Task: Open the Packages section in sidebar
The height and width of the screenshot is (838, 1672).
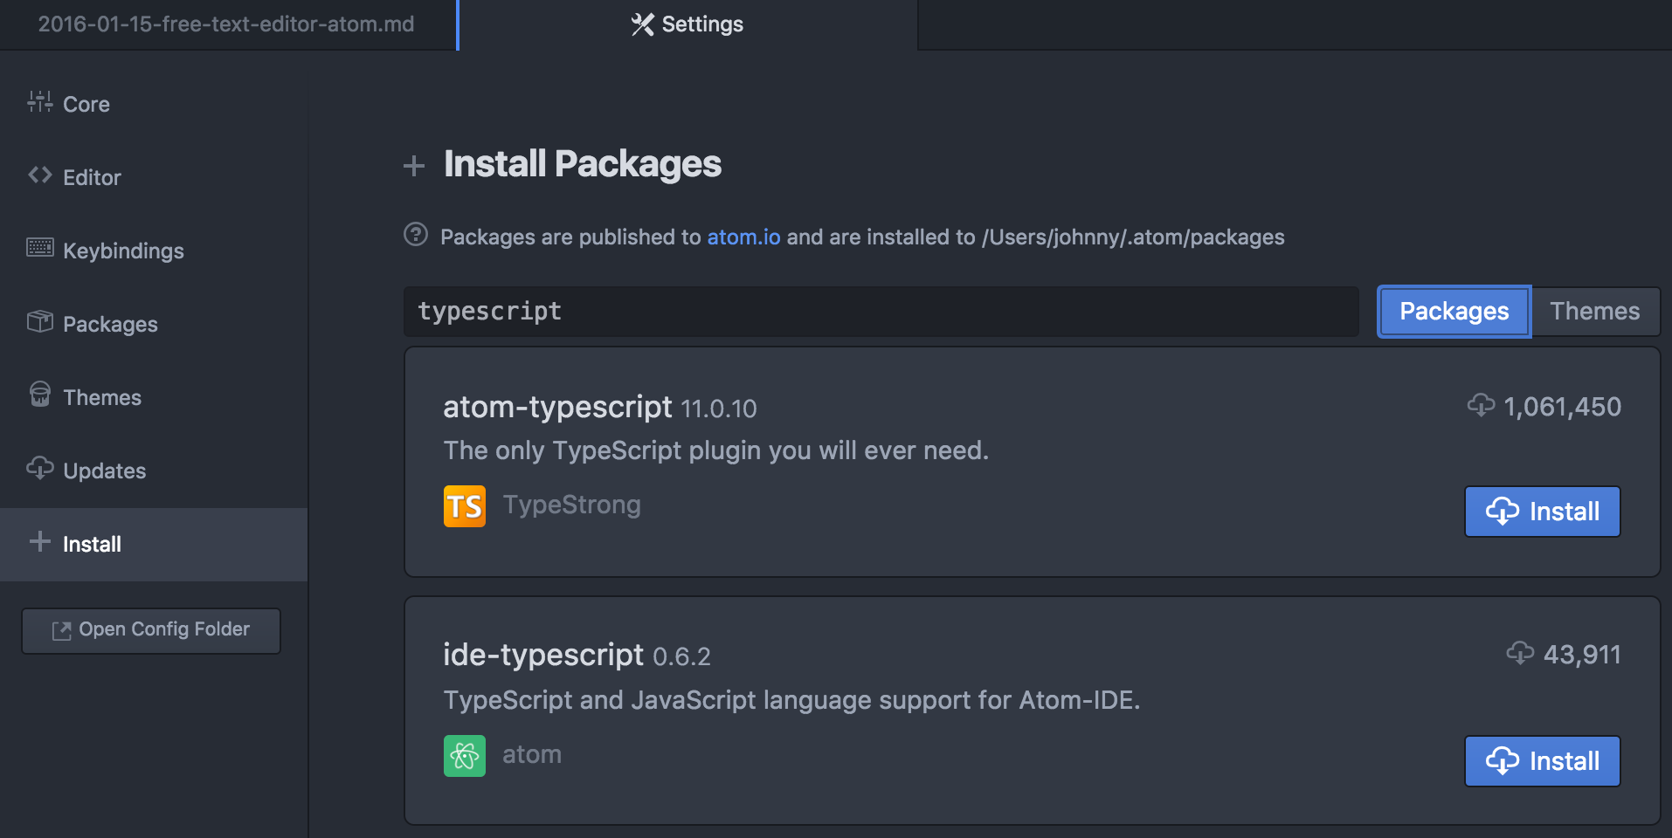Action: click(x=154, y=324)
